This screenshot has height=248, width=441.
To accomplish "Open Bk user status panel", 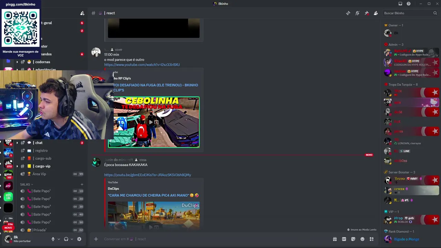I will (x=23, y=239).
